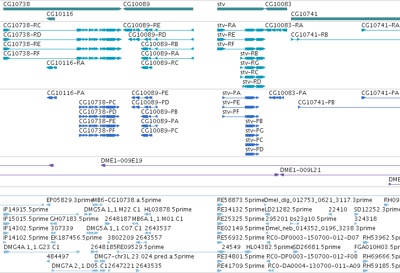Select the CG10089-PC protein label

coord(159,131)
